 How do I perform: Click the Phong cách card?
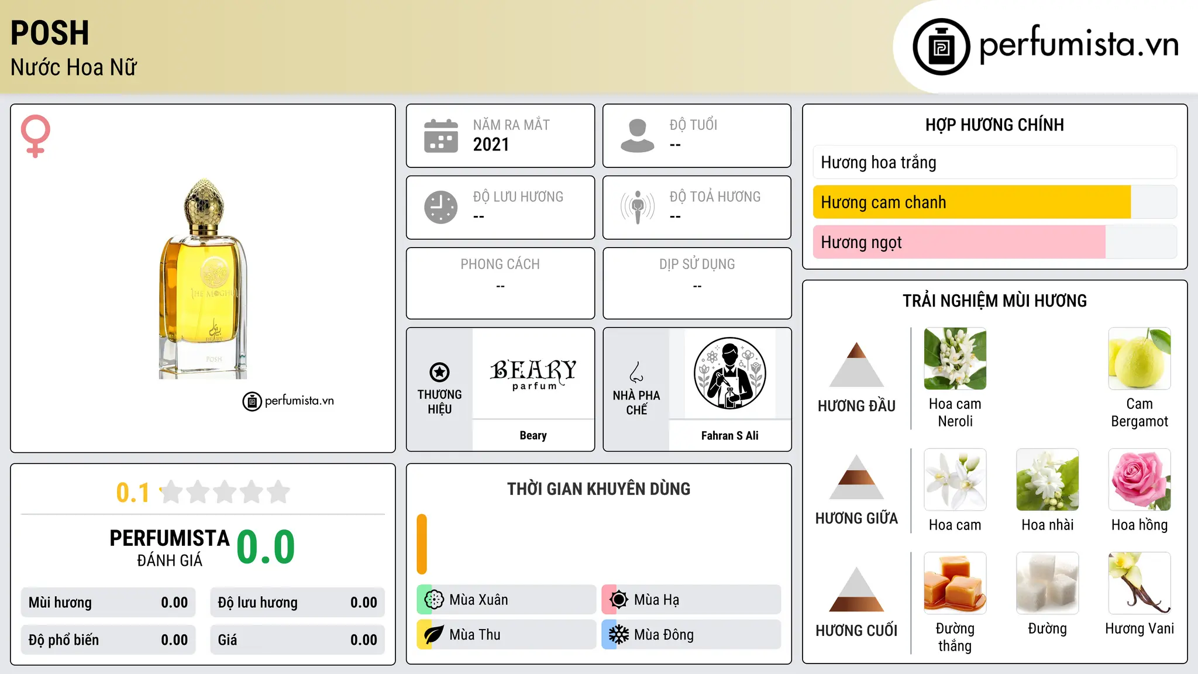(x=500, y=283)
